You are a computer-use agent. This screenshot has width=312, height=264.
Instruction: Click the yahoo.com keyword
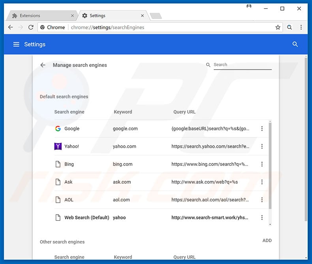coord(124,146)
